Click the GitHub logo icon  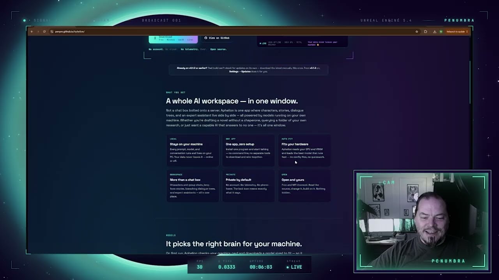click(206, 38)
